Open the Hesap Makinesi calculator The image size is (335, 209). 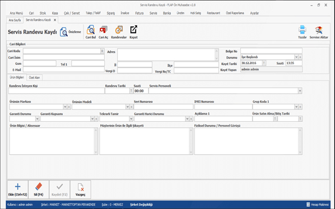[318, 205]
